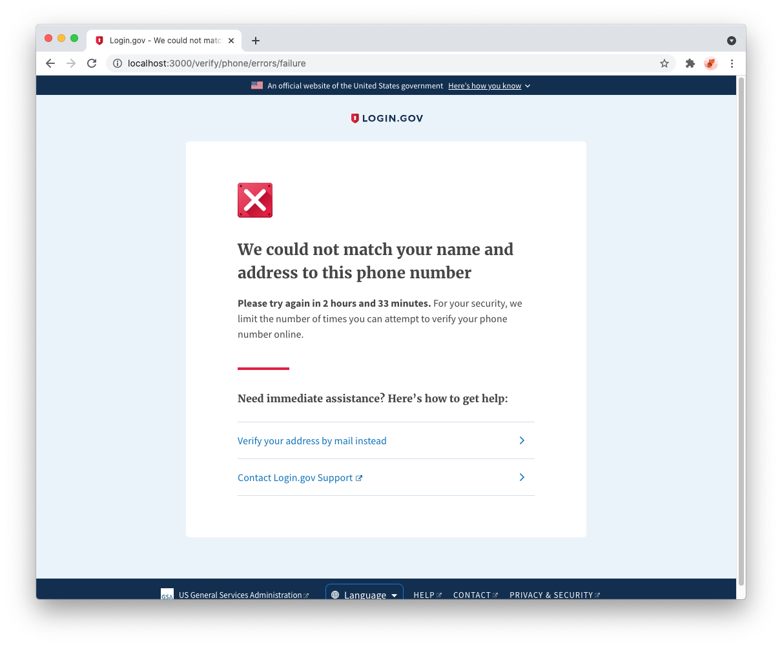The height and width of the screenshot is (647, 782).
Task: Open Contact Login.gov Support link
Action: 300,478
